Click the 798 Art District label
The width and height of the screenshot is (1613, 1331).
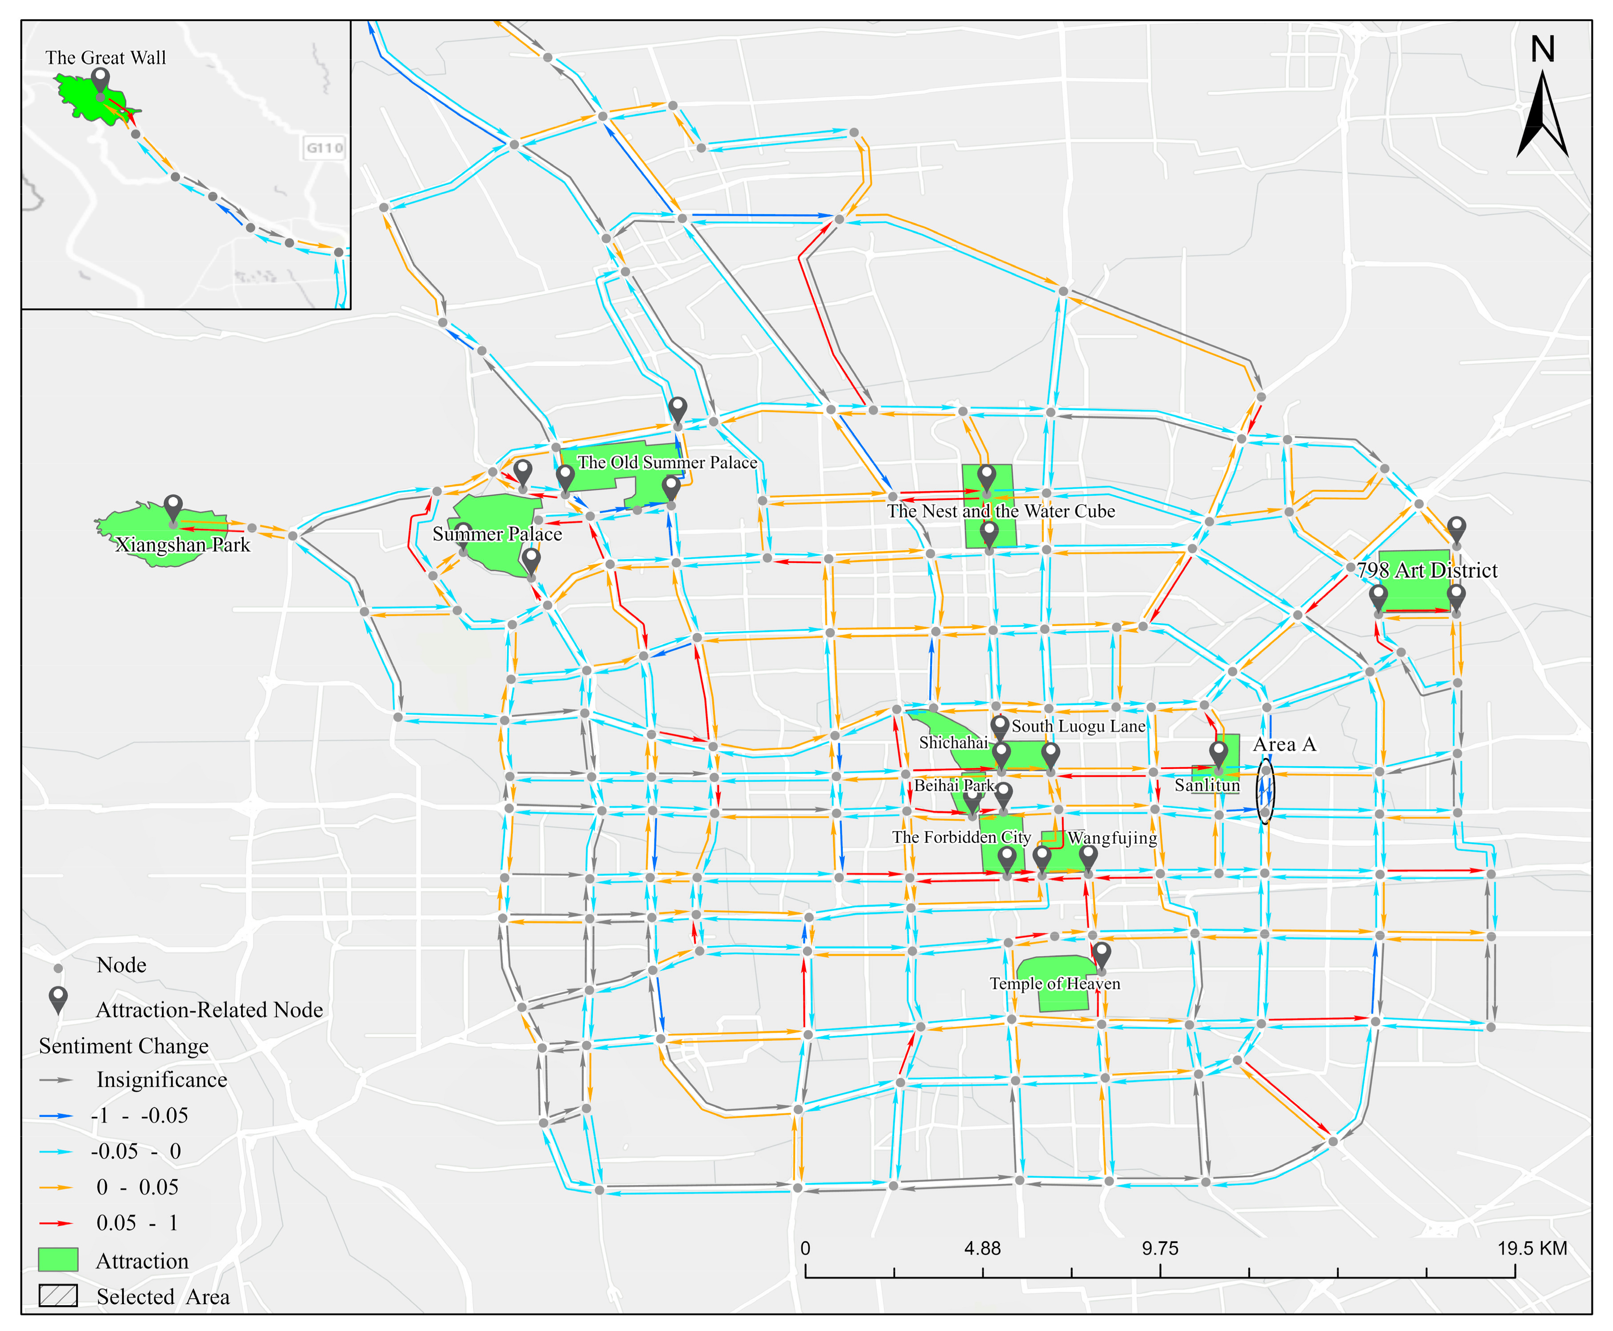[1427, 571]
